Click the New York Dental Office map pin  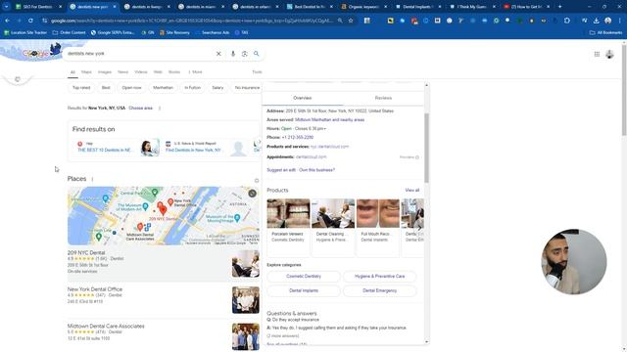pos(170,202)
